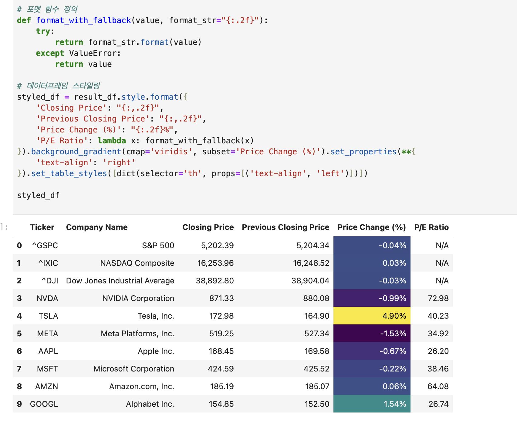Click the 72.98 P/E ratio value

point(438,298)
